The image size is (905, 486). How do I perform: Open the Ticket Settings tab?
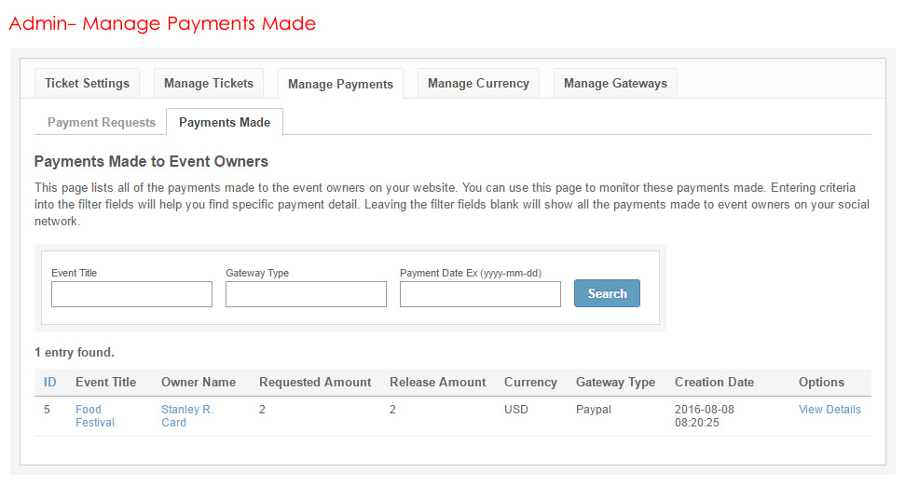point(87,83)
